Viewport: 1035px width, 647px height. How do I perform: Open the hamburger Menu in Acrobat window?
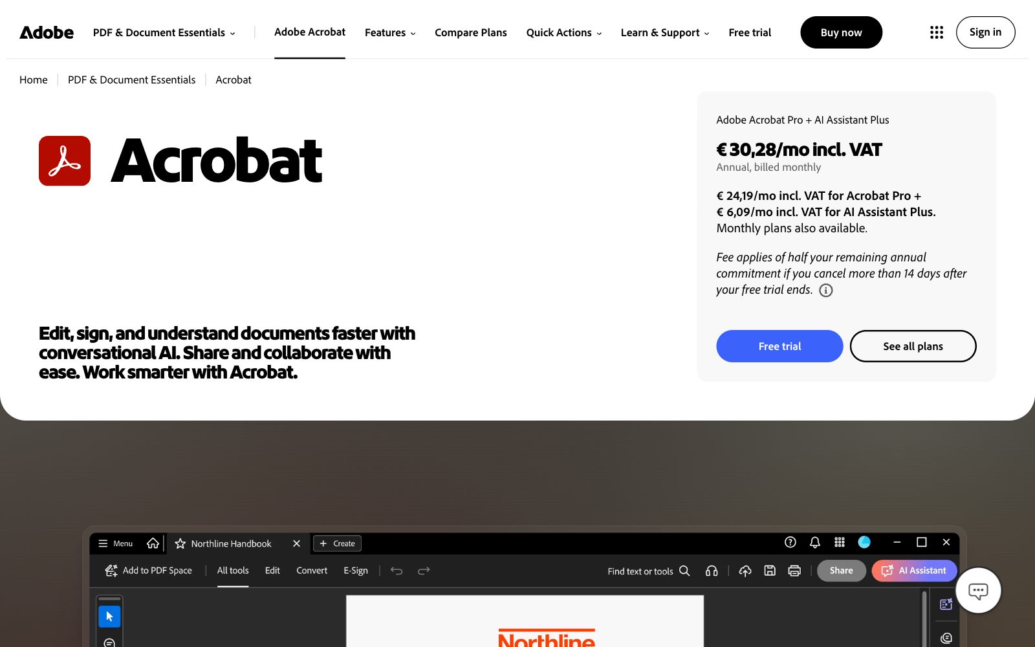coord(115,543)
